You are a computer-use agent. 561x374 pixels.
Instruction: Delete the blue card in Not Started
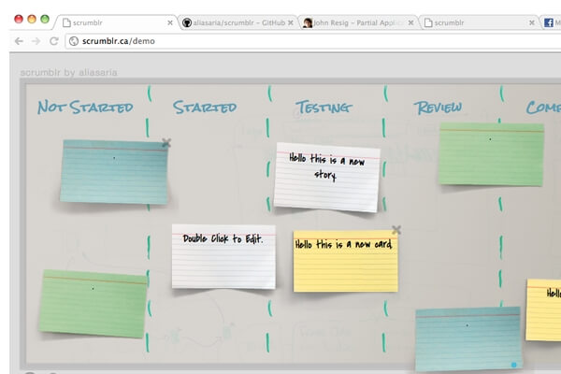tap(166, 143)
